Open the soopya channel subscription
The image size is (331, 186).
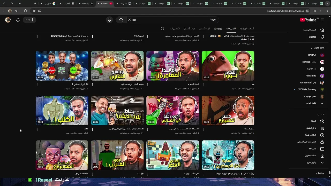pyautogui.click(x=314, y=96)
